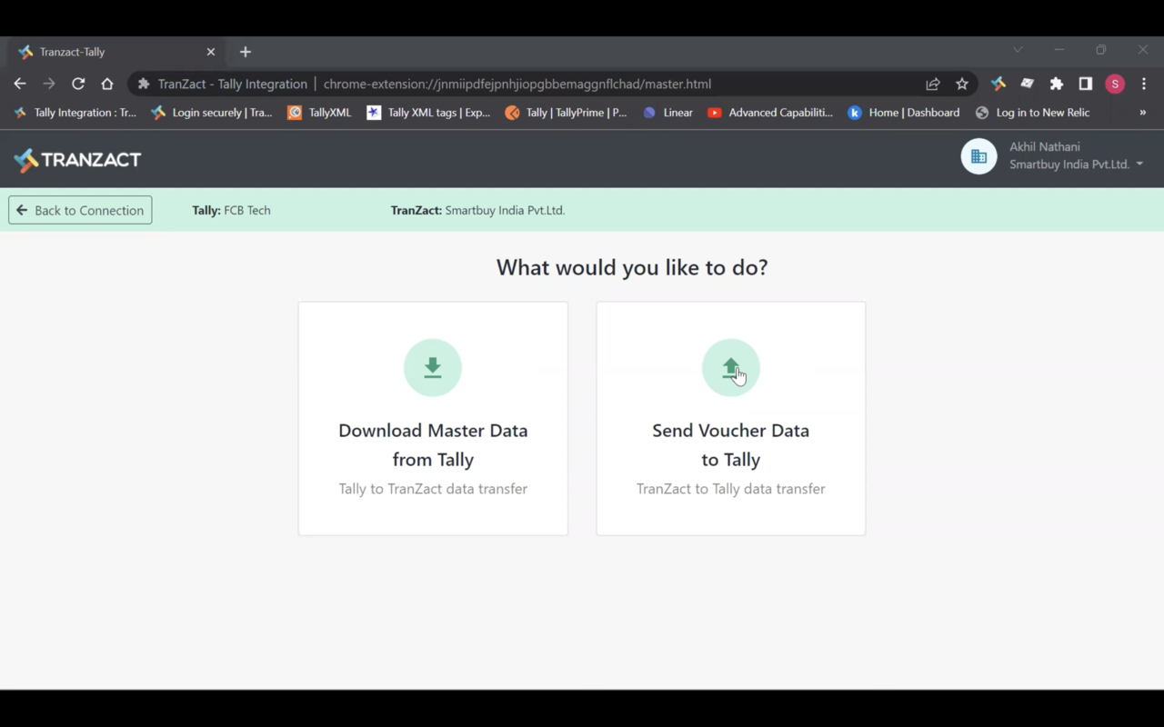Click the share page icon in address bar
This screenshot has width=1164, height=727.
933,84
